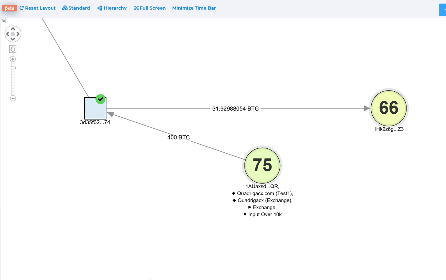The height and width of the screenshot is (280, 446).
Task: Collapse navigation controls with the corner arrow
Action: click(x=3, y=21)
